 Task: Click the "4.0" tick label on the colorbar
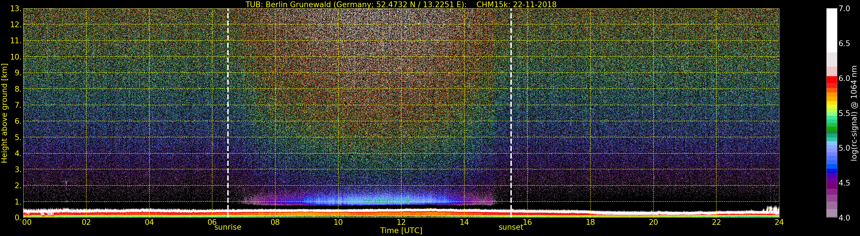pyautogui.click(x=844, y=218)
